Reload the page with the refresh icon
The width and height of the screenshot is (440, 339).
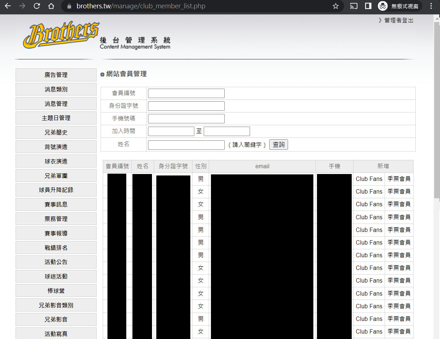tap(37, 6)
